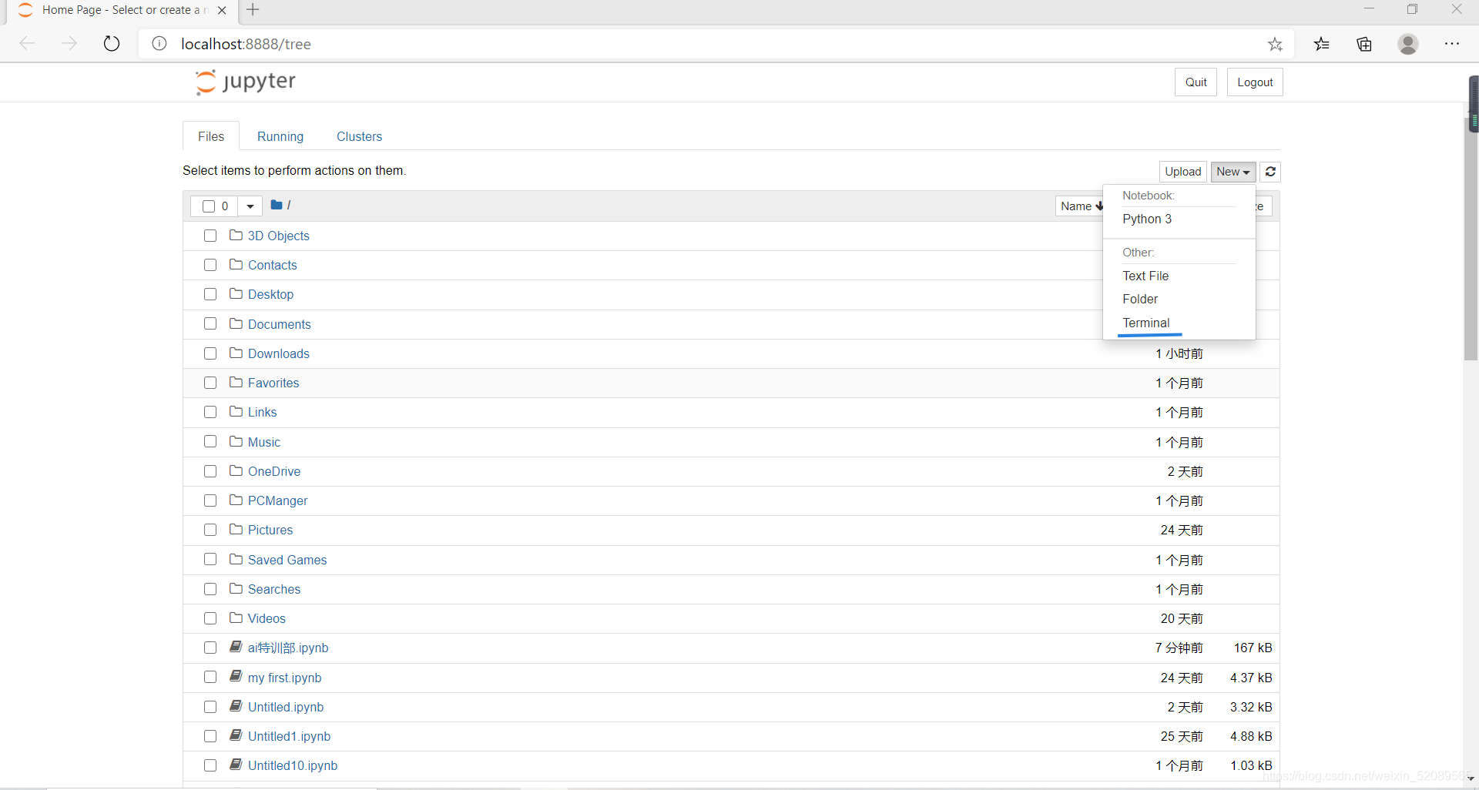Click the Quit button

click(x=1196, y=82)
